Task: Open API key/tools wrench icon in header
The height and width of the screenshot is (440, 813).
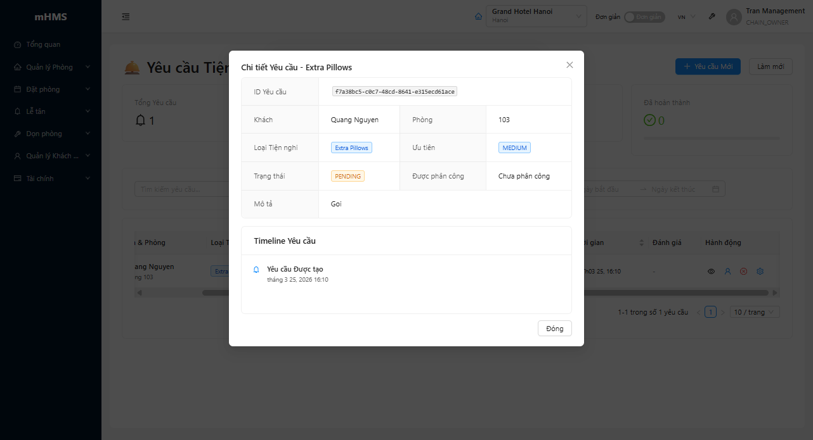Action: pyautogui.click(x=712, y=16)
